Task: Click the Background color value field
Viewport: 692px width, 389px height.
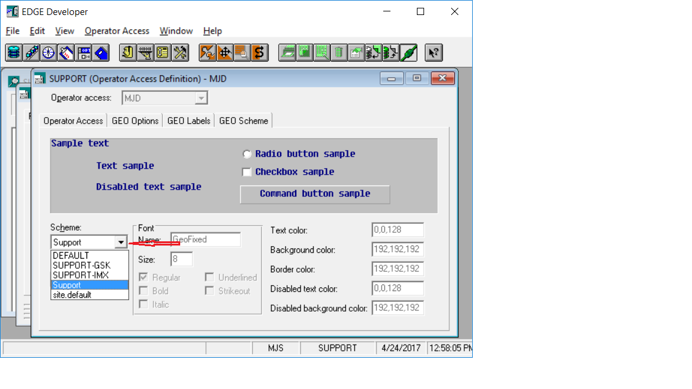Action: [x=398, y=249]
